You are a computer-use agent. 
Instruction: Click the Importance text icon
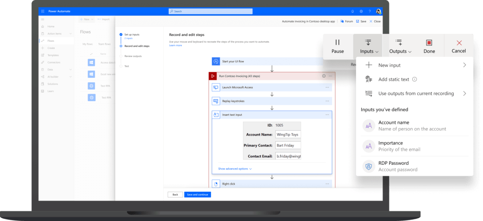[369, 146]
